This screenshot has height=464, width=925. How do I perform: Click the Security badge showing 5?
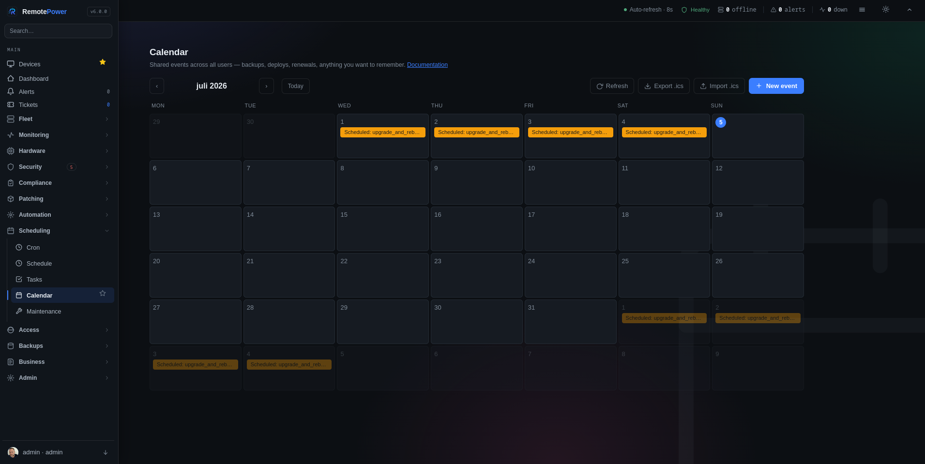(72, 167)
